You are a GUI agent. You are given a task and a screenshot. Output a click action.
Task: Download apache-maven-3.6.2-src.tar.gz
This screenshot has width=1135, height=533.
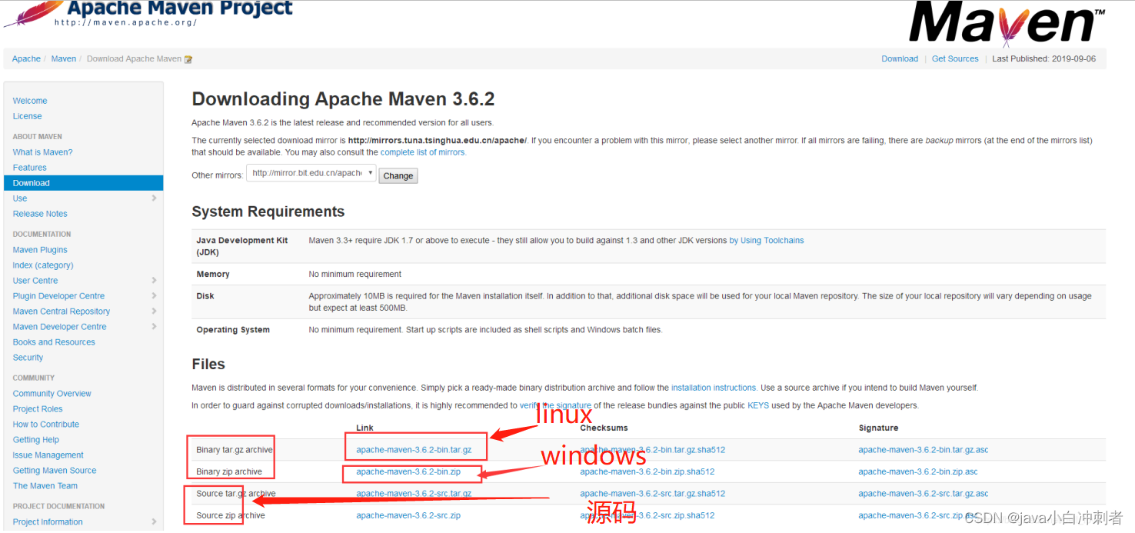[x=414, y=494]
